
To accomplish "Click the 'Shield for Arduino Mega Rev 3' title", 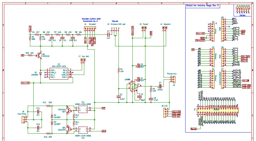I will click(x=202, y=5).
